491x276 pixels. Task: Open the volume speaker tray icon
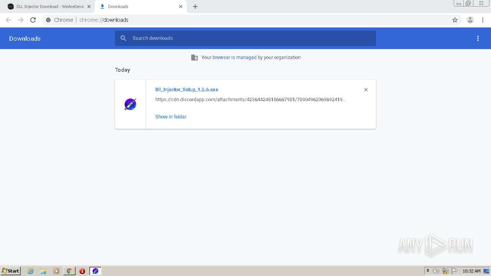436,271
